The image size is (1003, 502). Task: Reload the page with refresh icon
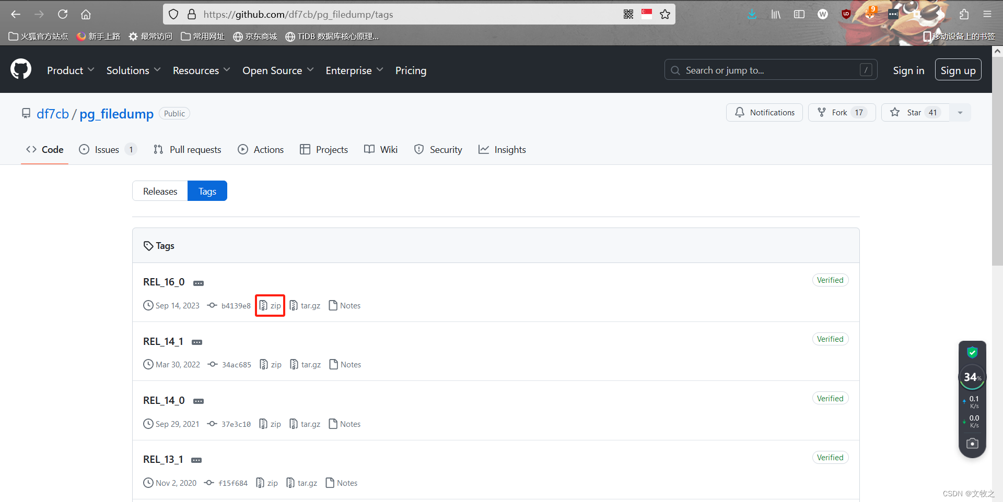pos(63,14)
